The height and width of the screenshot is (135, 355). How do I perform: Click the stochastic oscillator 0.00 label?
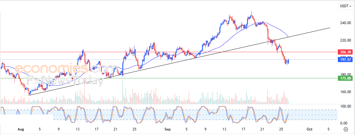pyautogui.click(x=347, y=123)
